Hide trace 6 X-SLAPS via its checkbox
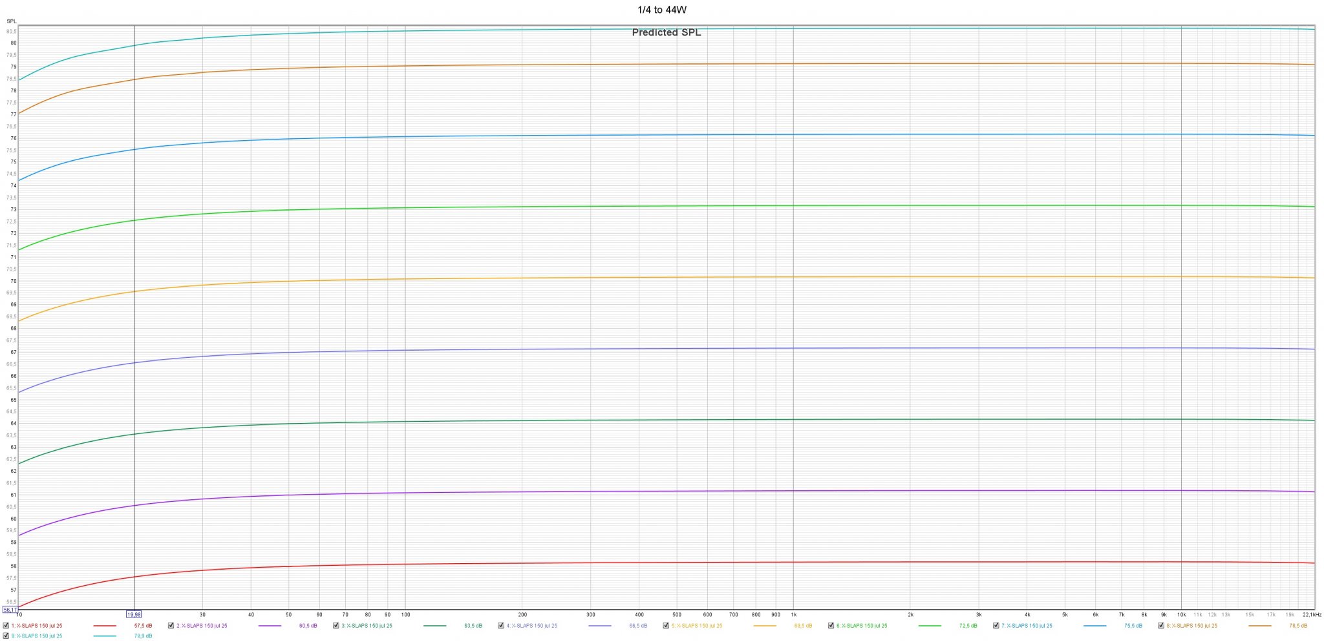The width and height of the screenshot is (1324, 642). pos(831,625)
